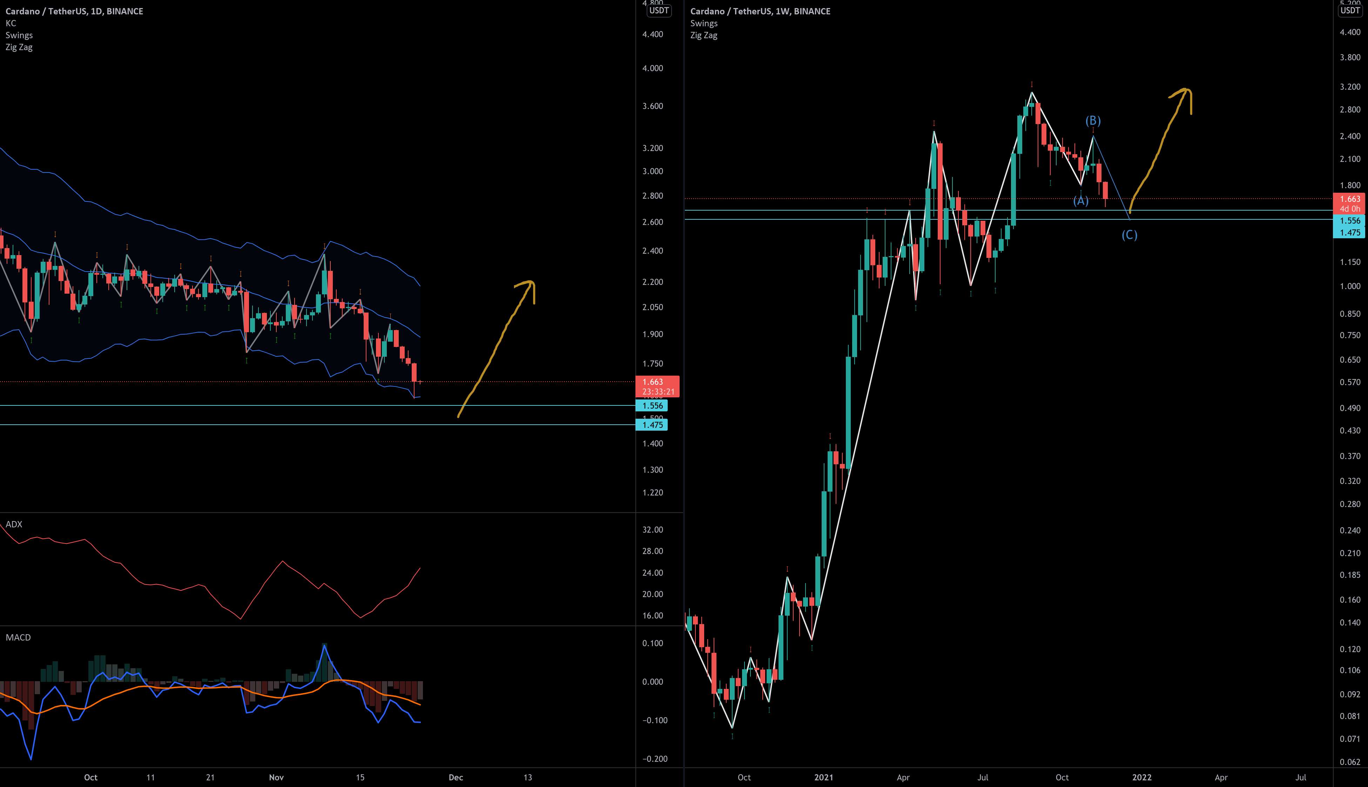Image resolution: width=1368 pixels, height=787 pixels.
Task: Click the 3.600 price level on the 1D axis
Action: coord(652,106)
